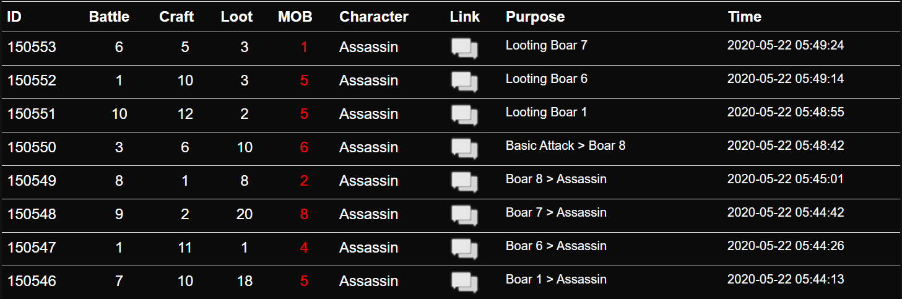Click the MOB column header
The height and width of the screenshot is (299, 902).
[295, 17]
